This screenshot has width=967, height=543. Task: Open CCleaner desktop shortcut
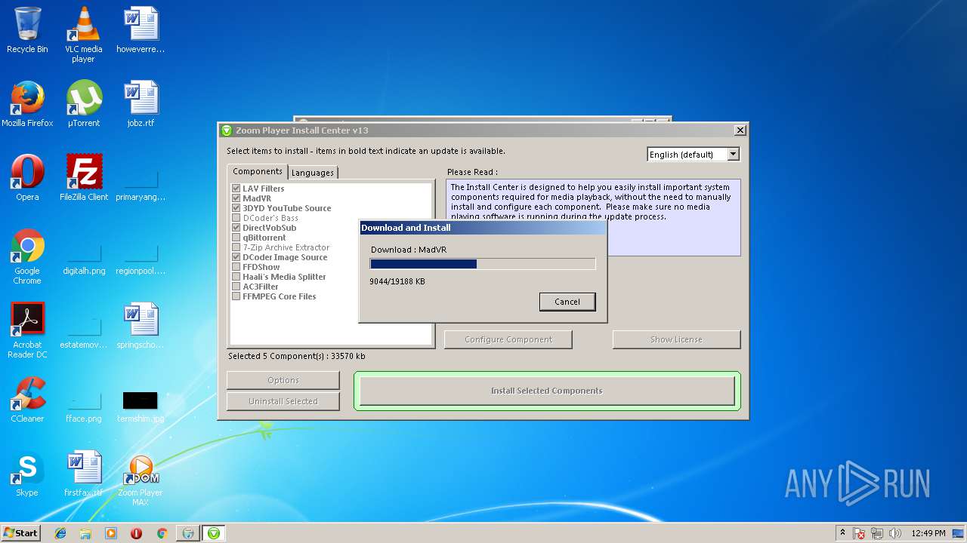coord(27,400)
